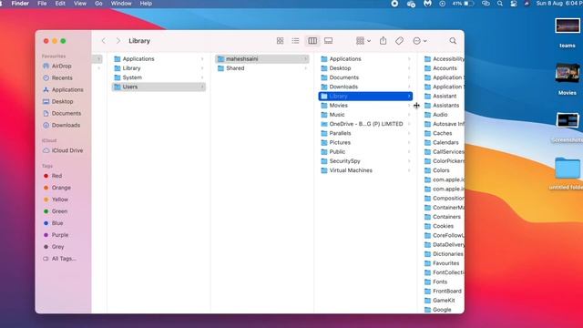Expand the Music folder chevron
The height and width of the screenshot is (328, 583).
point(409,115)
